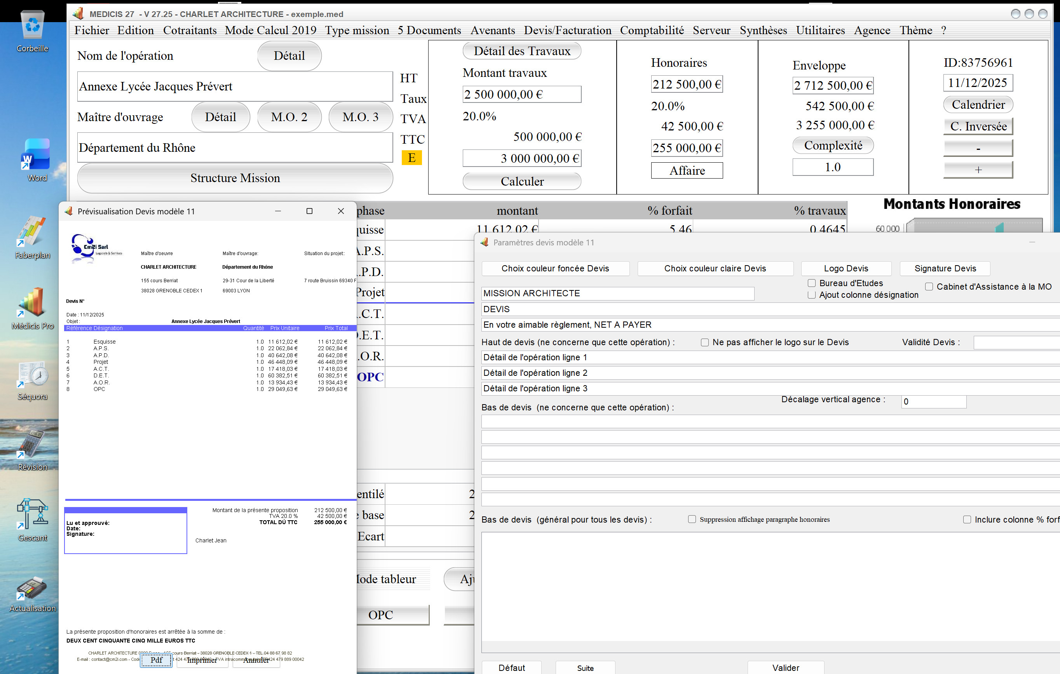Open the Révision calculator shortcut
1060x674 pixels.
click(x=33, y=450)
